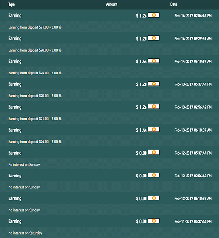The height and width of the screenshot is (238, 219).
Task: Click Bitcoin icon for Feb-13 06:10:37 AM earning
Action: 154,130
